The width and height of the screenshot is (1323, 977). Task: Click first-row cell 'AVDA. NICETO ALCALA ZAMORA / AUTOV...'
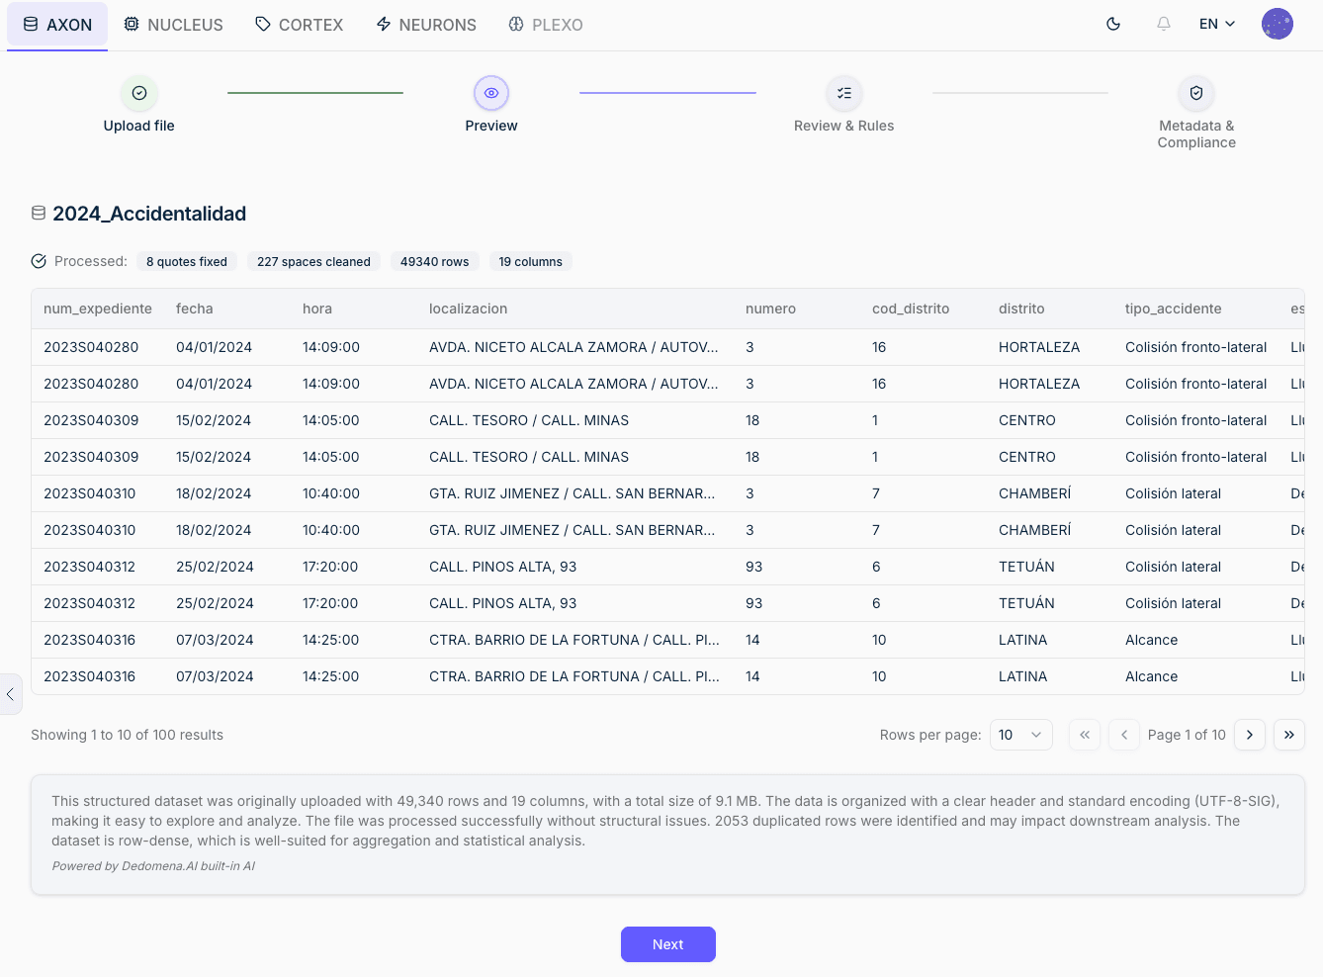click(573, 347)
